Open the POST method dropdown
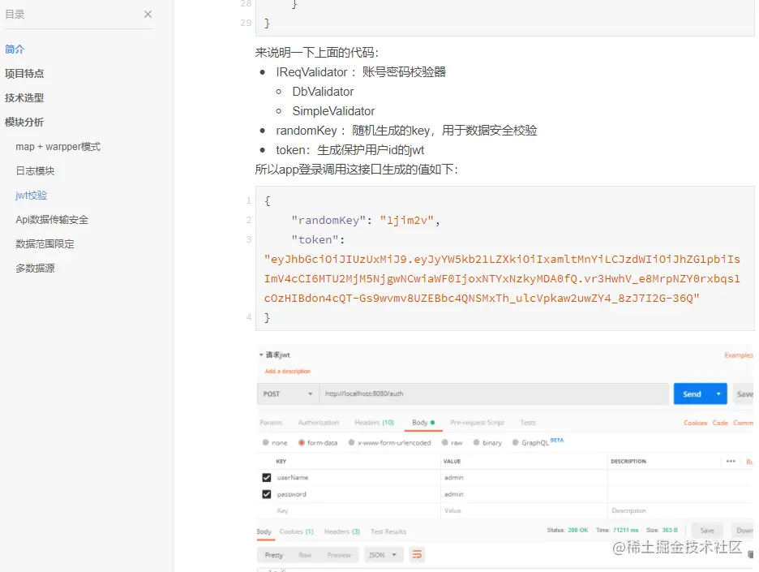 288,394
